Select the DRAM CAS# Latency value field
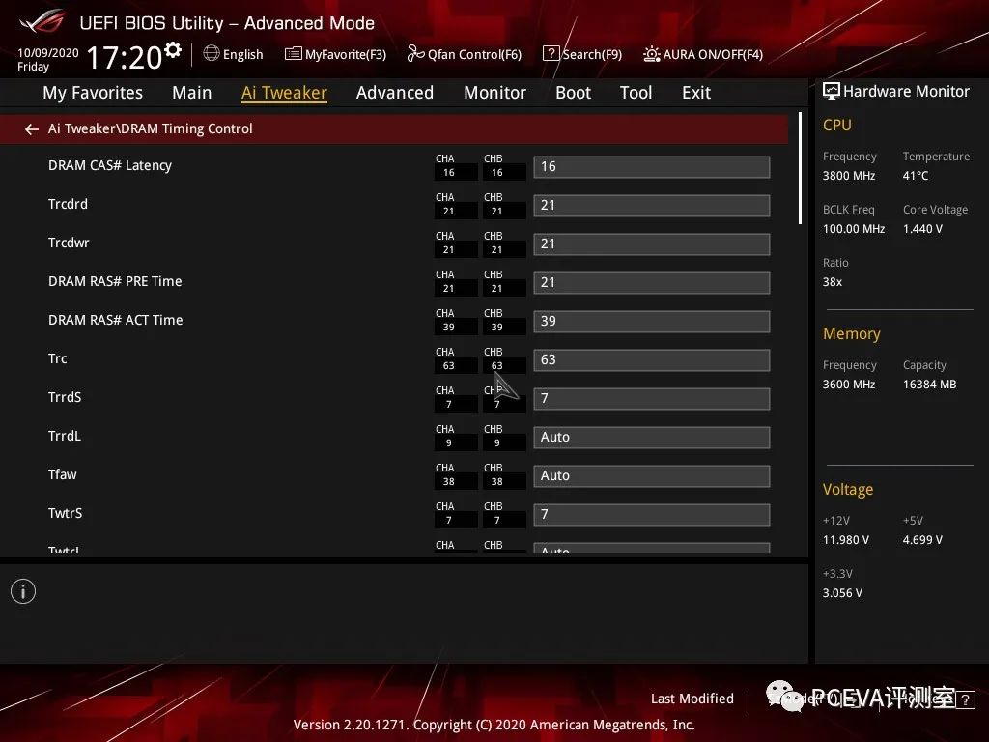Screen dimensions: 989x742 (x=651, y=166)
